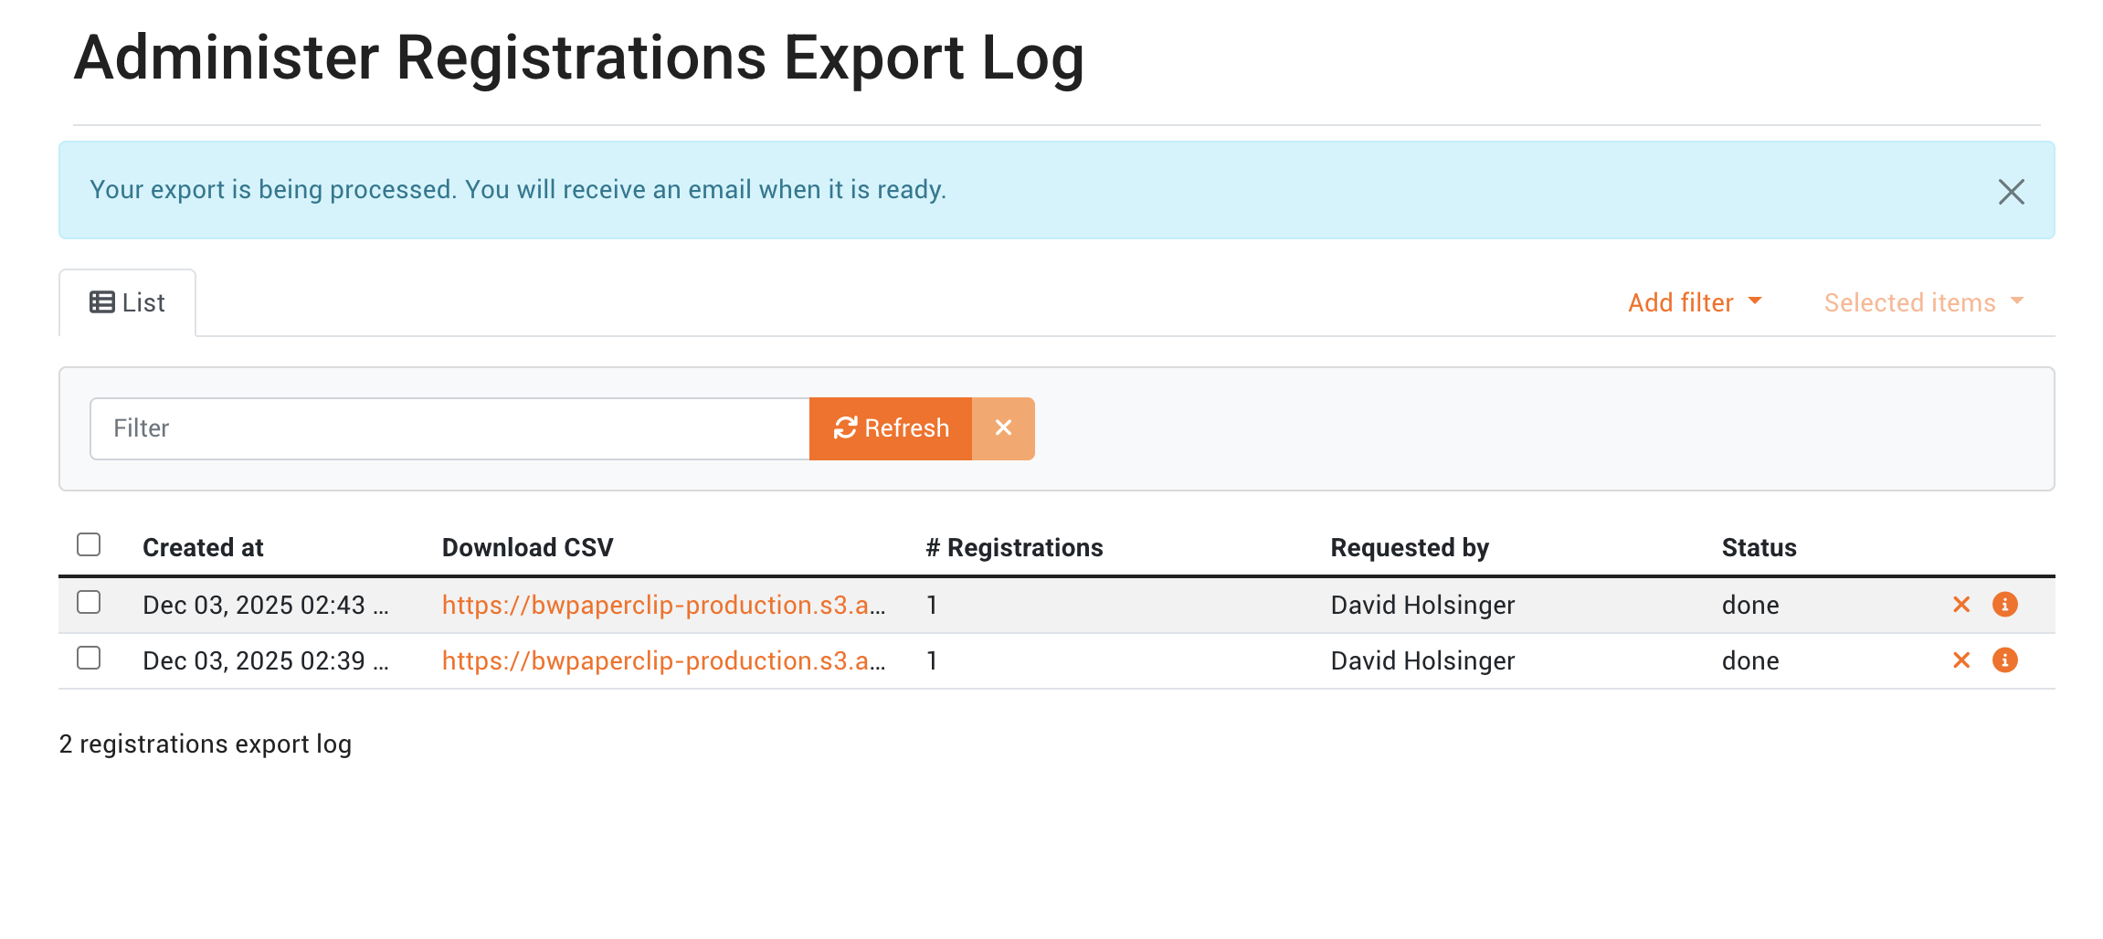
Task: Open the CSV link for 02:39 export
Action: [663, 660]
